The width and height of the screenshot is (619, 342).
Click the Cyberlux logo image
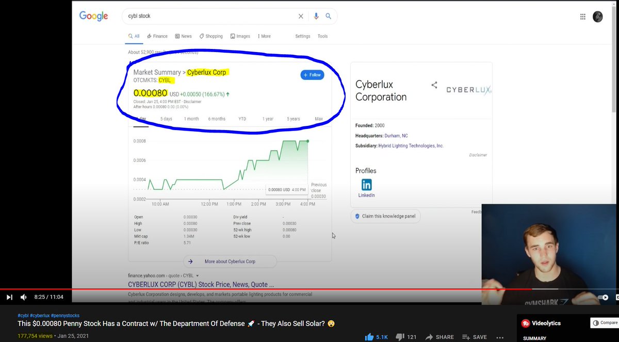pos(468,90)
